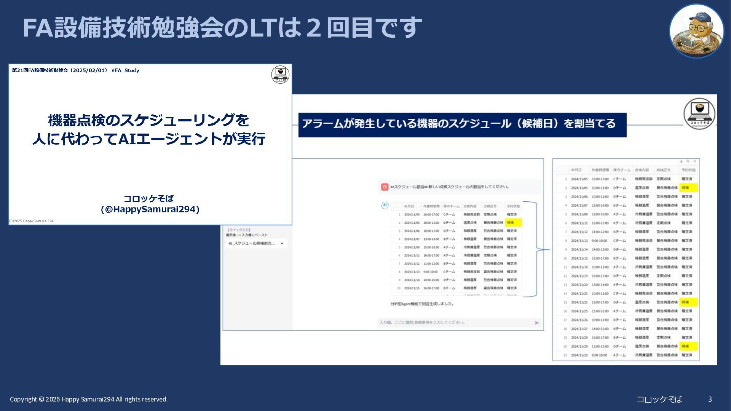Click the fullscreen icon above right table
The height and width of the screenshot is (411, 731).
(694, 161)
